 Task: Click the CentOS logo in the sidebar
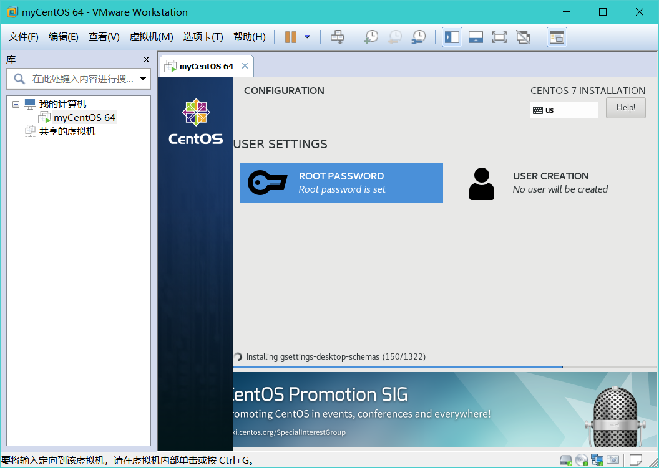pyautogui.click(x=196, y=122)
